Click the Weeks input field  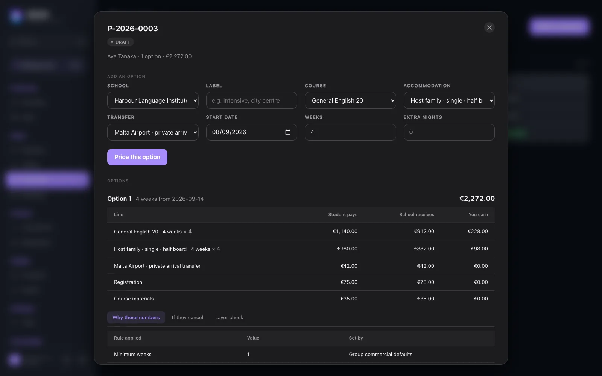tap(350, 132)
